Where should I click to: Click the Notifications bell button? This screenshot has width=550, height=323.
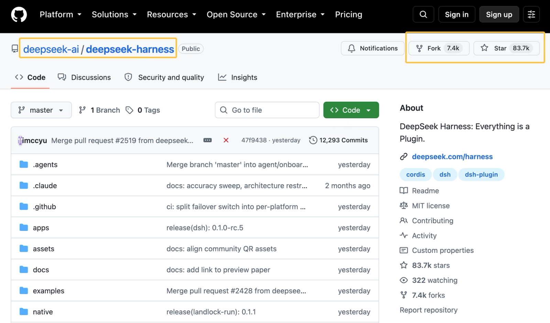373,48
